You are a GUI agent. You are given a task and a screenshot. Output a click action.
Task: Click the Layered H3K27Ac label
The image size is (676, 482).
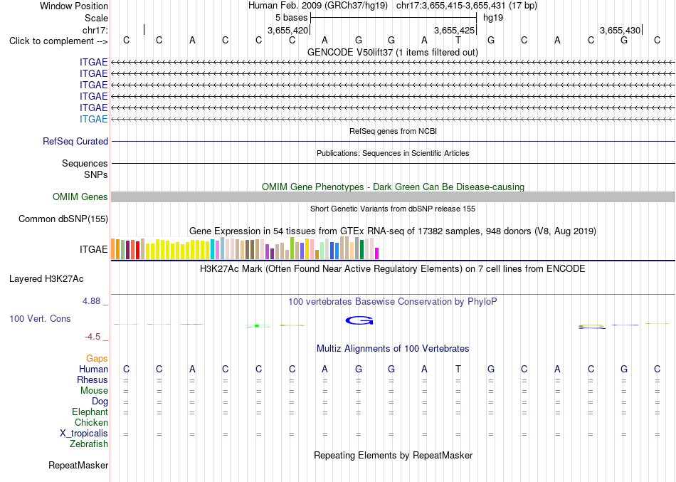46,279
